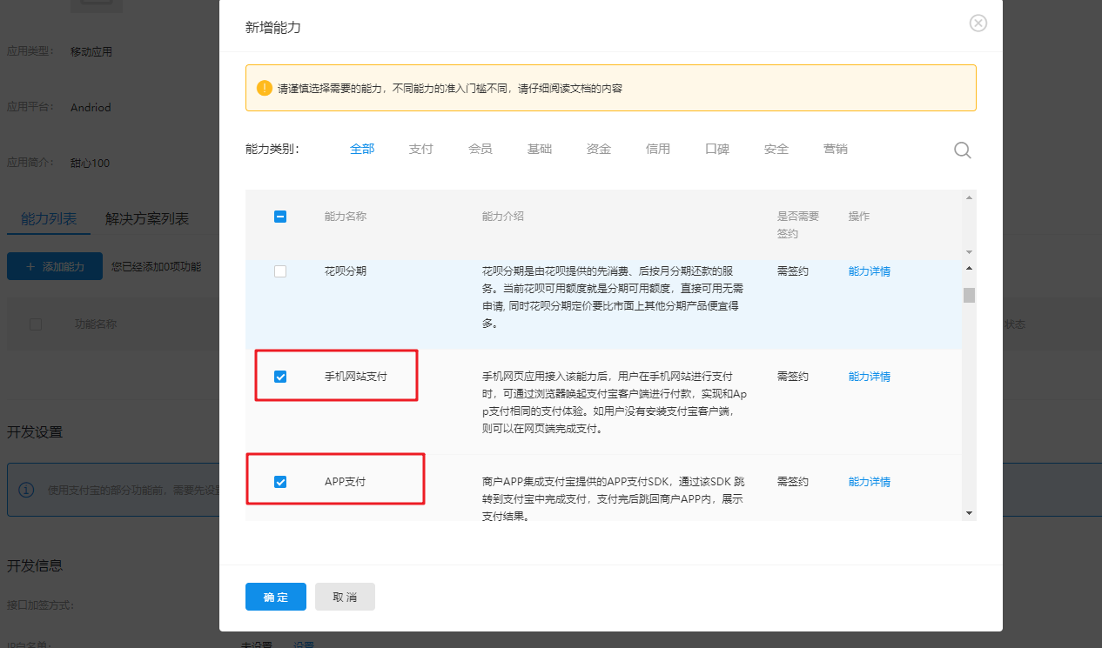
Task: Click the APP支付 description paragraph
Action: tap(614, 498)
